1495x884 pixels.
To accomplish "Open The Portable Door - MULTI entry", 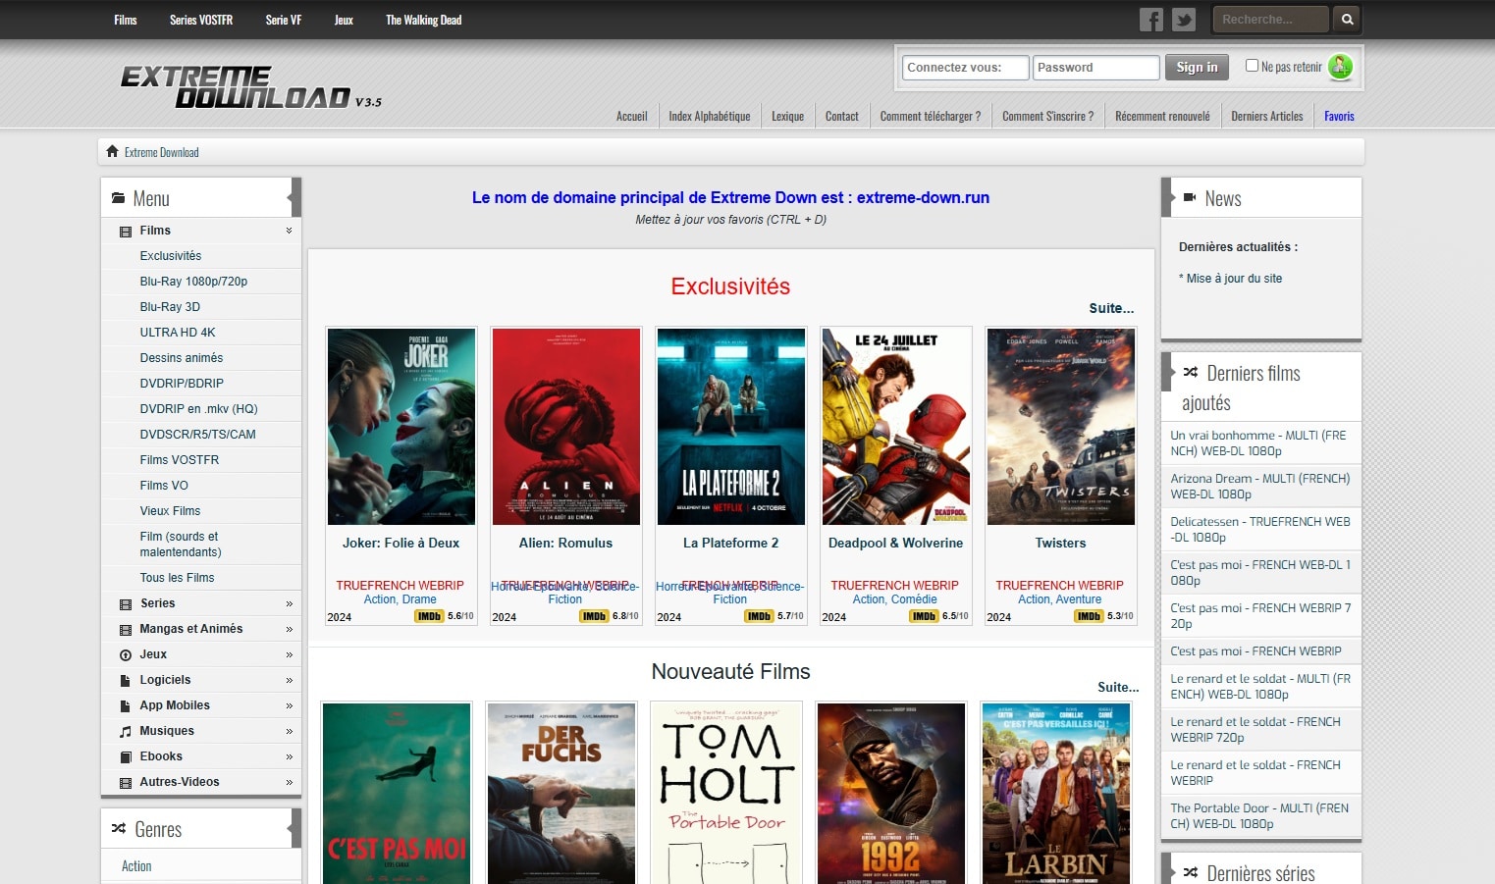I will pyautogui.click(x=1260, y=816).
